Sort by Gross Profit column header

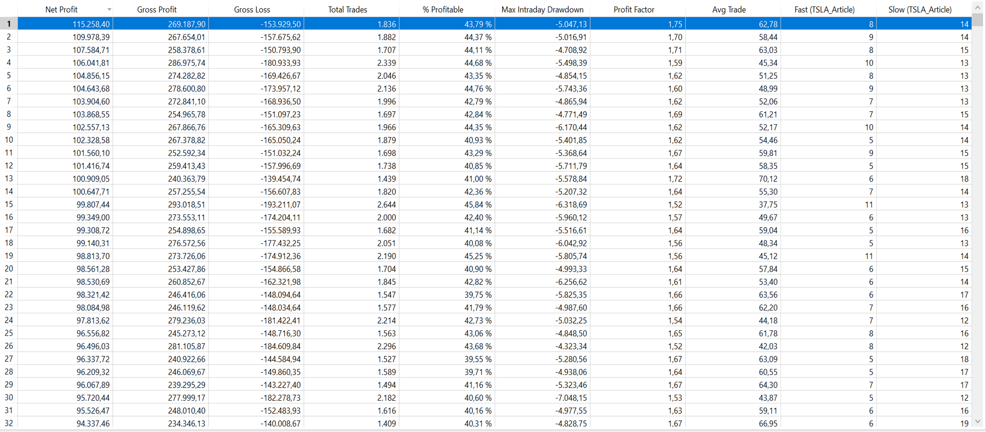click(x=157, y=10)
